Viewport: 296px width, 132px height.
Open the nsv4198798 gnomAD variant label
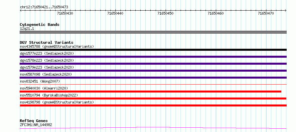tap(57, 102)
